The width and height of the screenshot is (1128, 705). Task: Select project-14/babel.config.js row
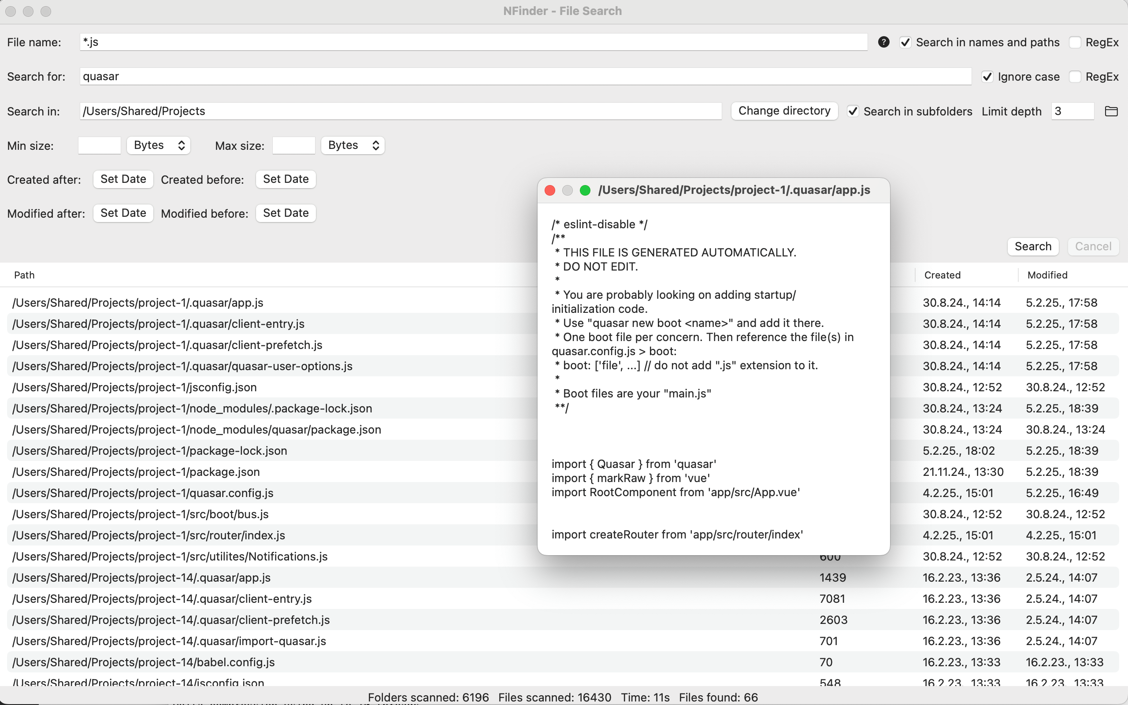coord(563,662)
